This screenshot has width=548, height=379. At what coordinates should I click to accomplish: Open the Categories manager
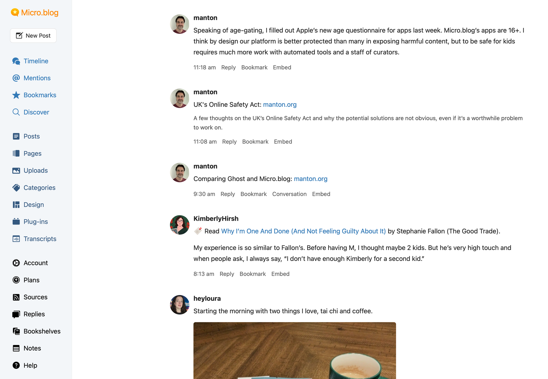39,188
